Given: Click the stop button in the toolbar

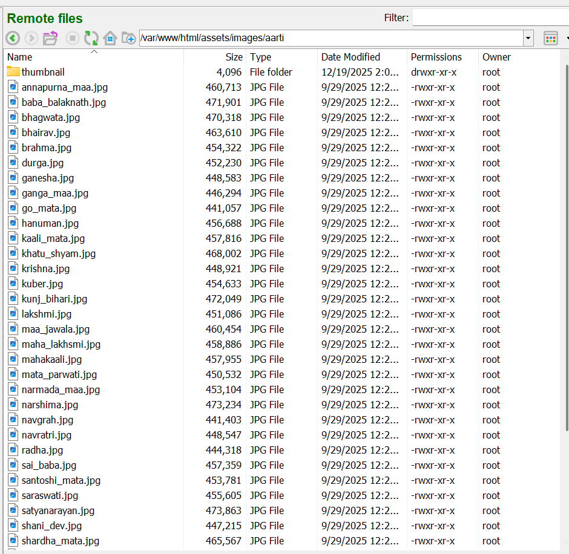Looking at the screenshot, I should pyautogui.click(x=73, y=37).
